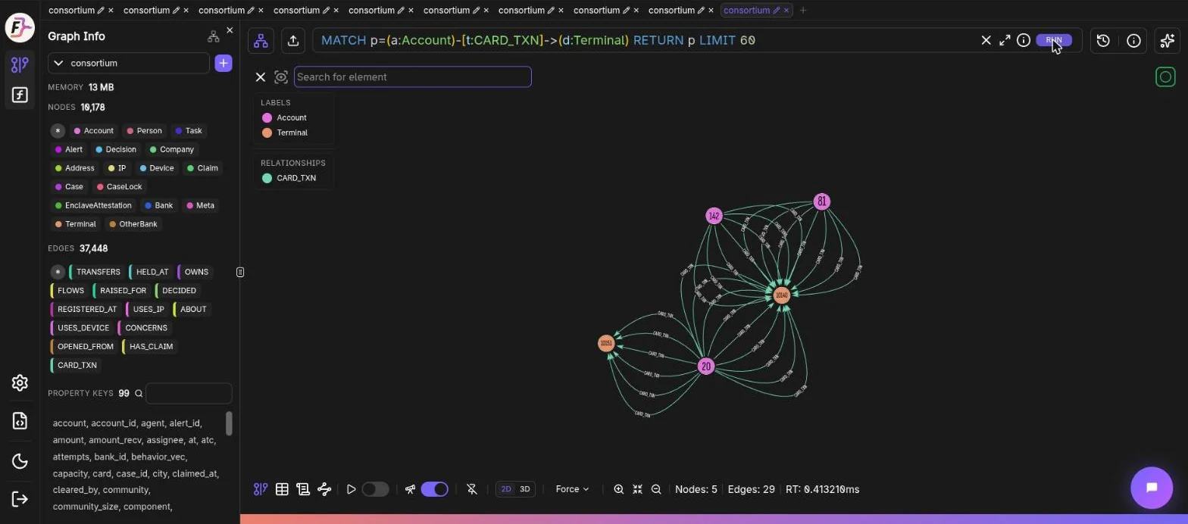Toggle the Alert node label chip
This screenshot has width=1188, height=524.
tap(69, 149)
